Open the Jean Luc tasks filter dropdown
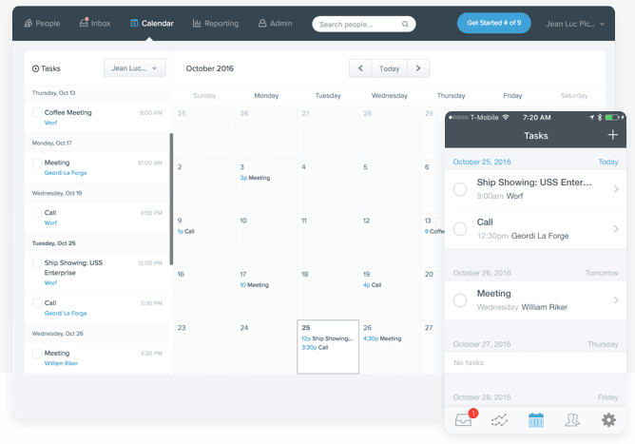 point(134,68)
